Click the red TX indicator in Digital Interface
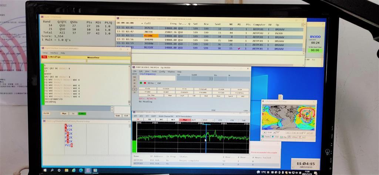Image resolution: width=379 pixels, height=175 pixels. click(44, 57)
